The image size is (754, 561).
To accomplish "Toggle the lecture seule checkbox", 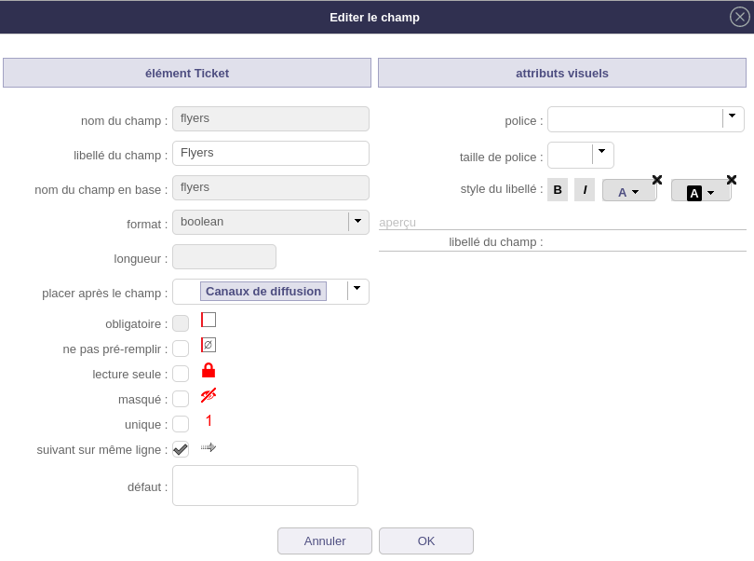I will [x=181, y=374].
